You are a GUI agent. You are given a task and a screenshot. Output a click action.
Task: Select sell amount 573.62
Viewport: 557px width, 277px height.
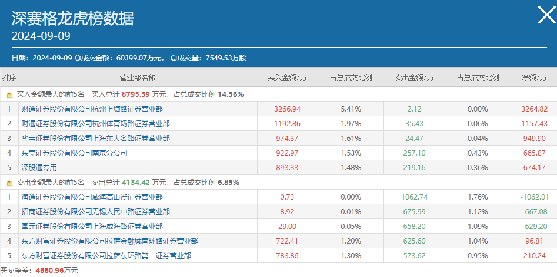coord(414,256)
